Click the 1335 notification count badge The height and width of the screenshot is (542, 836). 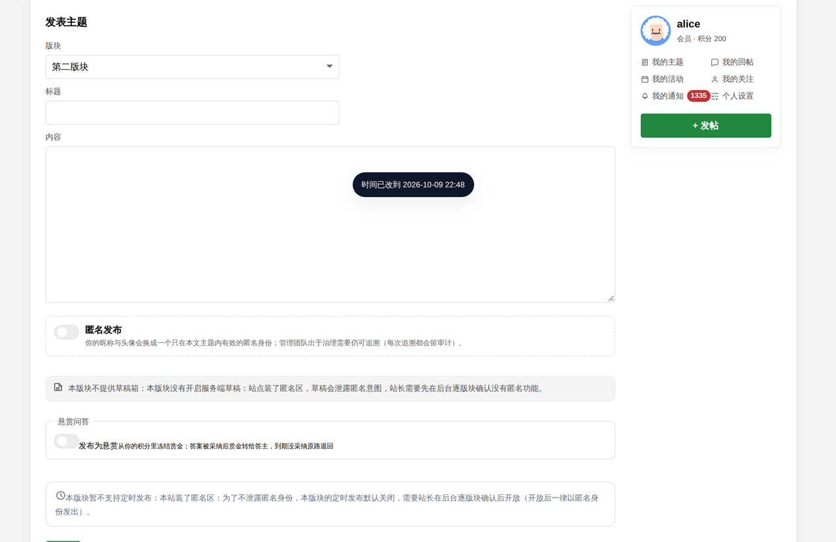tap(699, 96)
